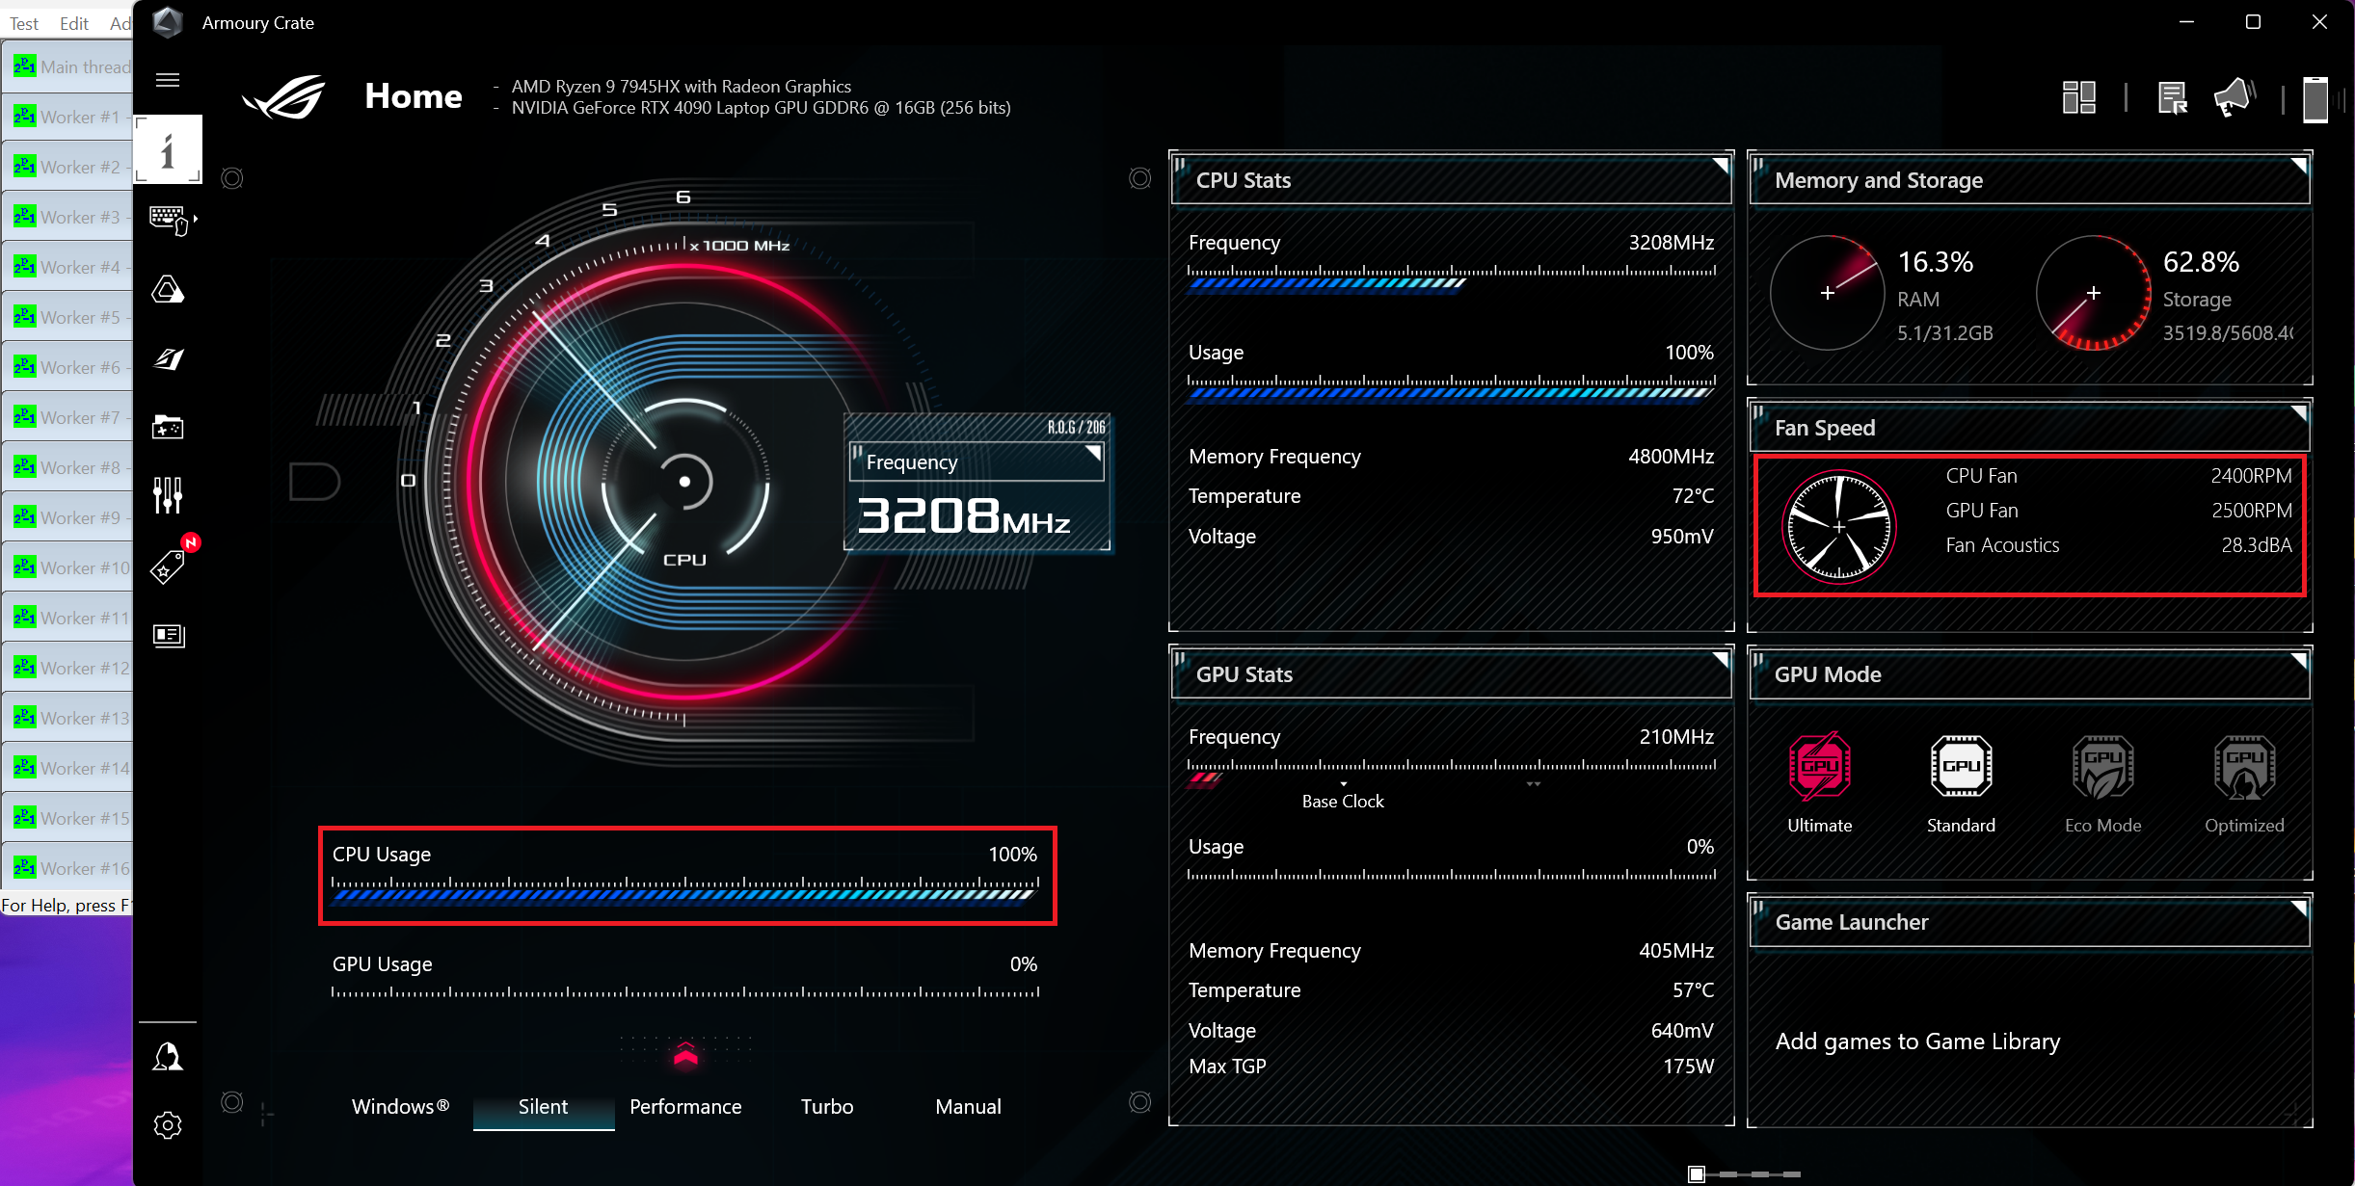Open the announcements megaphone icon
This screenshot has height=1186, width=2355.
[x=2234, y=97]
